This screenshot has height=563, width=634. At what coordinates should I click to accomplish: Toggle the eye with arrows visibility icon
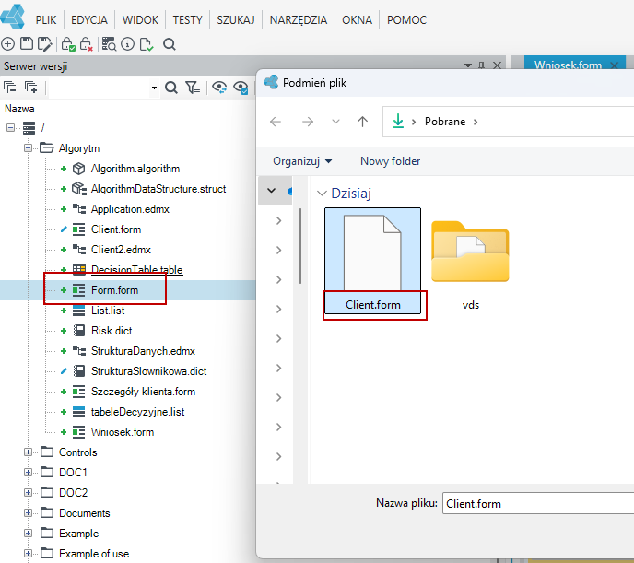point(219,87)
